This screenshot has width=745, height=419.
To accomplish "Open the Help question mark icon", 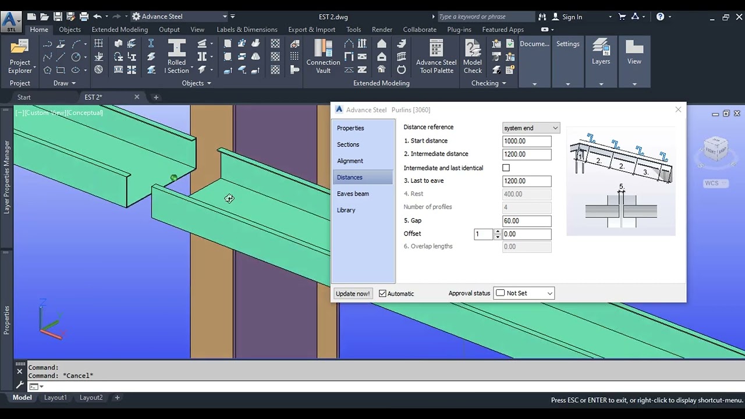I will tap(660, 17).
